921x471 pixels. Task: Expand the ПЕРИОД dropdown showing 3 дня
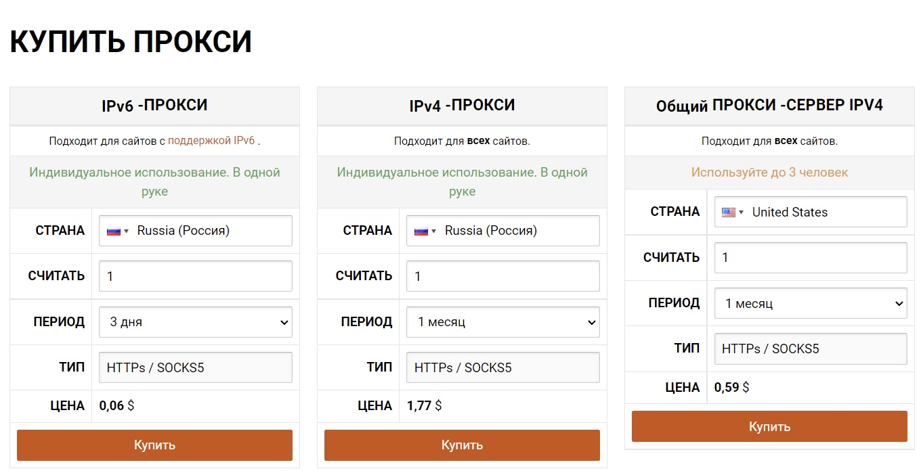pyautogui.click(x=195, y=321)
